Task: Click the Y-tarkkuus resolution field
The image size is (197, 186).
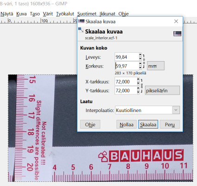Action: pyautogui.click(x=126, y=90)
